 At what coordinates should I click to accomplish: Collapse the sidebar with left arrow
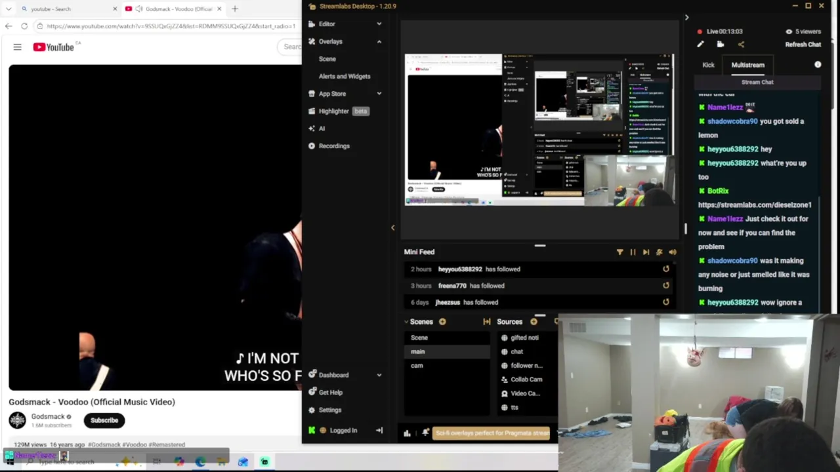point(392,227)
